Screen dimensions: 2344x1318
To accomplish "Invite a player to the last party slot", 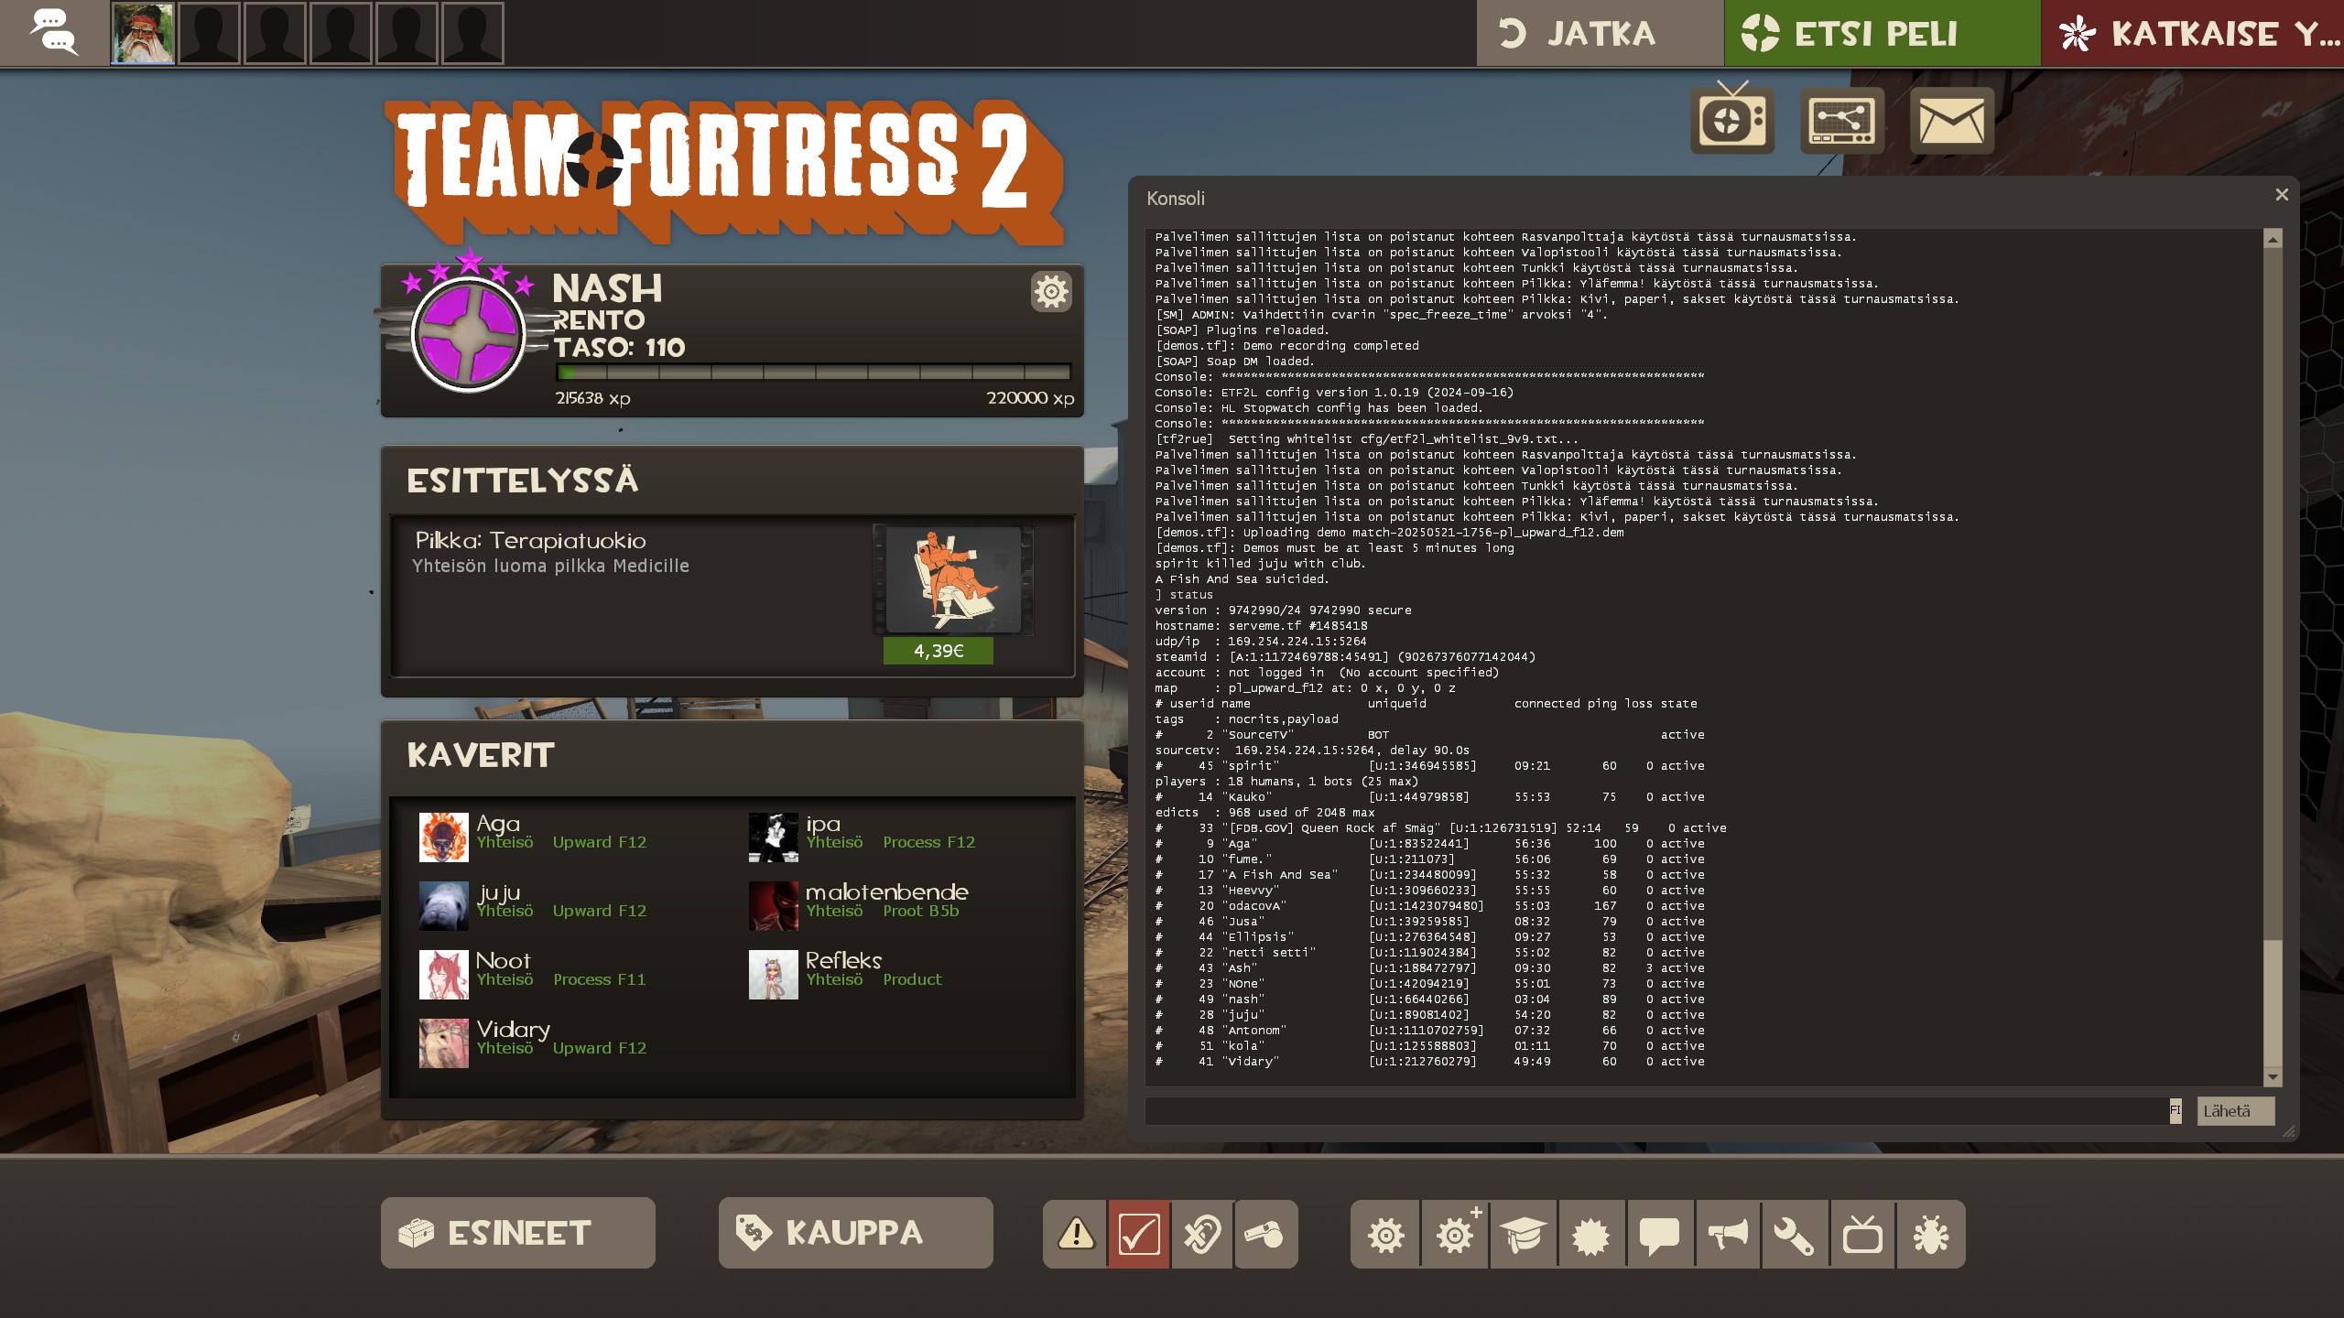I will (472, 33).
